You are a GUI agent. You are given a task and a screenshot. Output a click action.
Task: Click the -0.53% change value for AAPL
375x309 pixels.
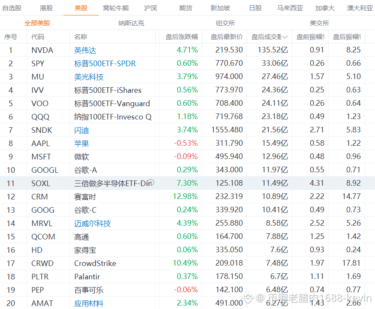186,143
